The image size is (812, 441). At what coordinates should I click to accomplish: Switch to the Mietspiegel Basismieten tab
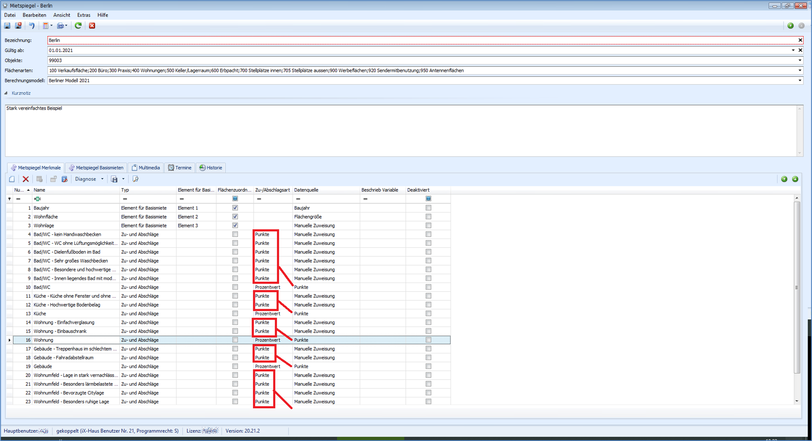[96, 168]
